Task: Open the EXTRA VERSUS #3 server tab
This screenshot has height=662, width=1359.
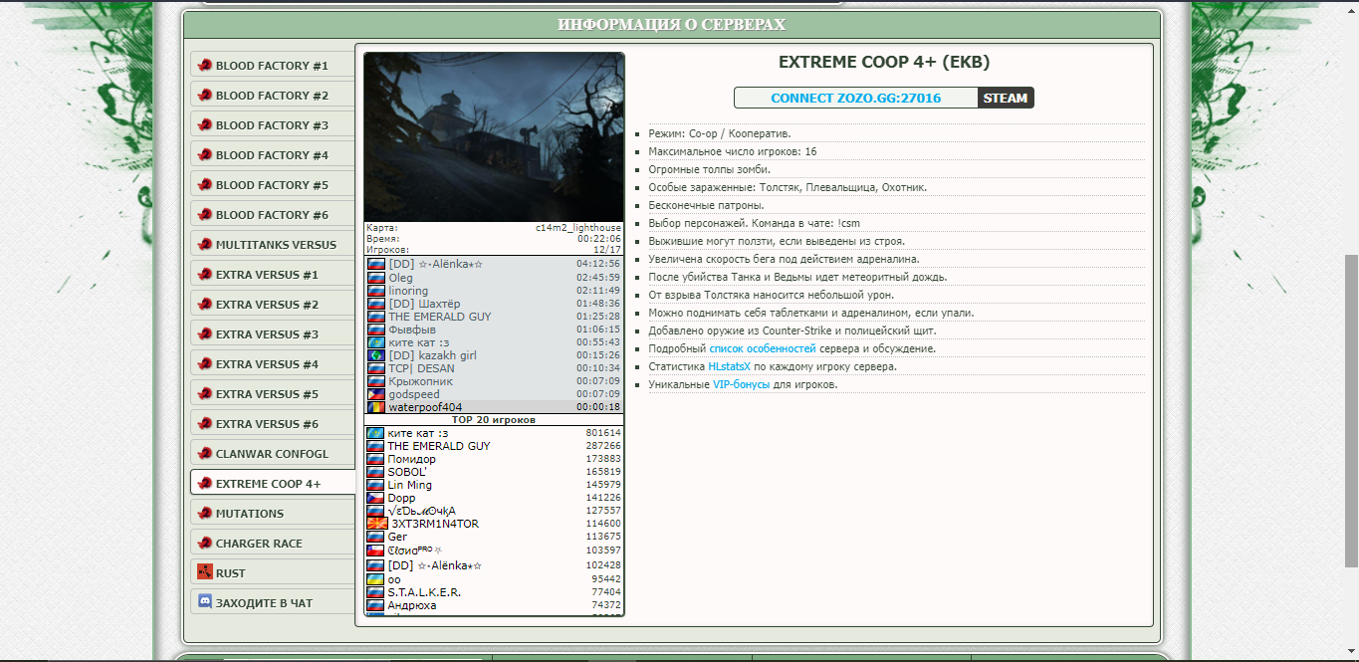Action: coord(267,334)
